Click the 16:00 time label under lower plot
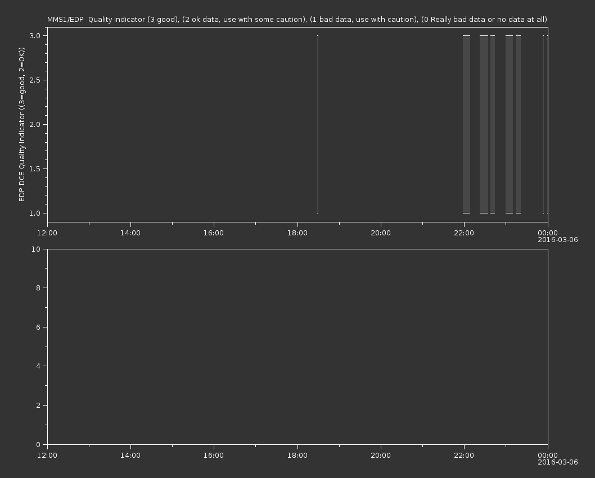Viewport: 595px width, 478px height. point(214,456)
